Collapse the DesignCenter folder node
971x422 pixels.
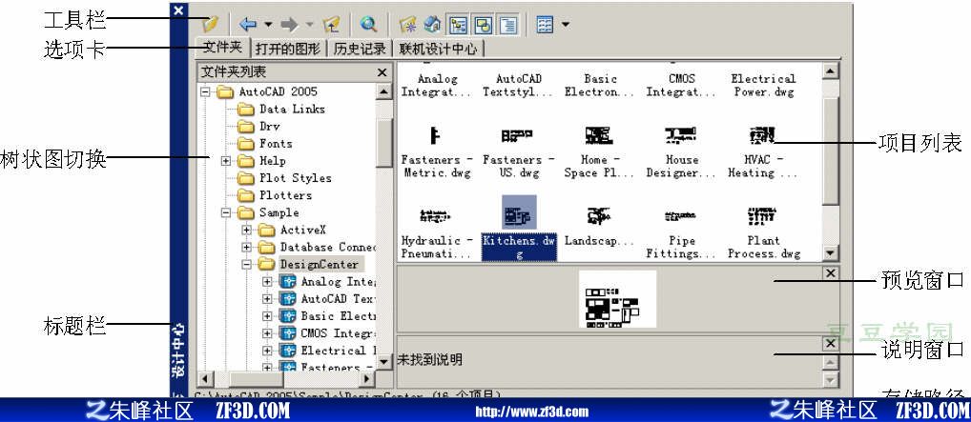coord(247,265)
